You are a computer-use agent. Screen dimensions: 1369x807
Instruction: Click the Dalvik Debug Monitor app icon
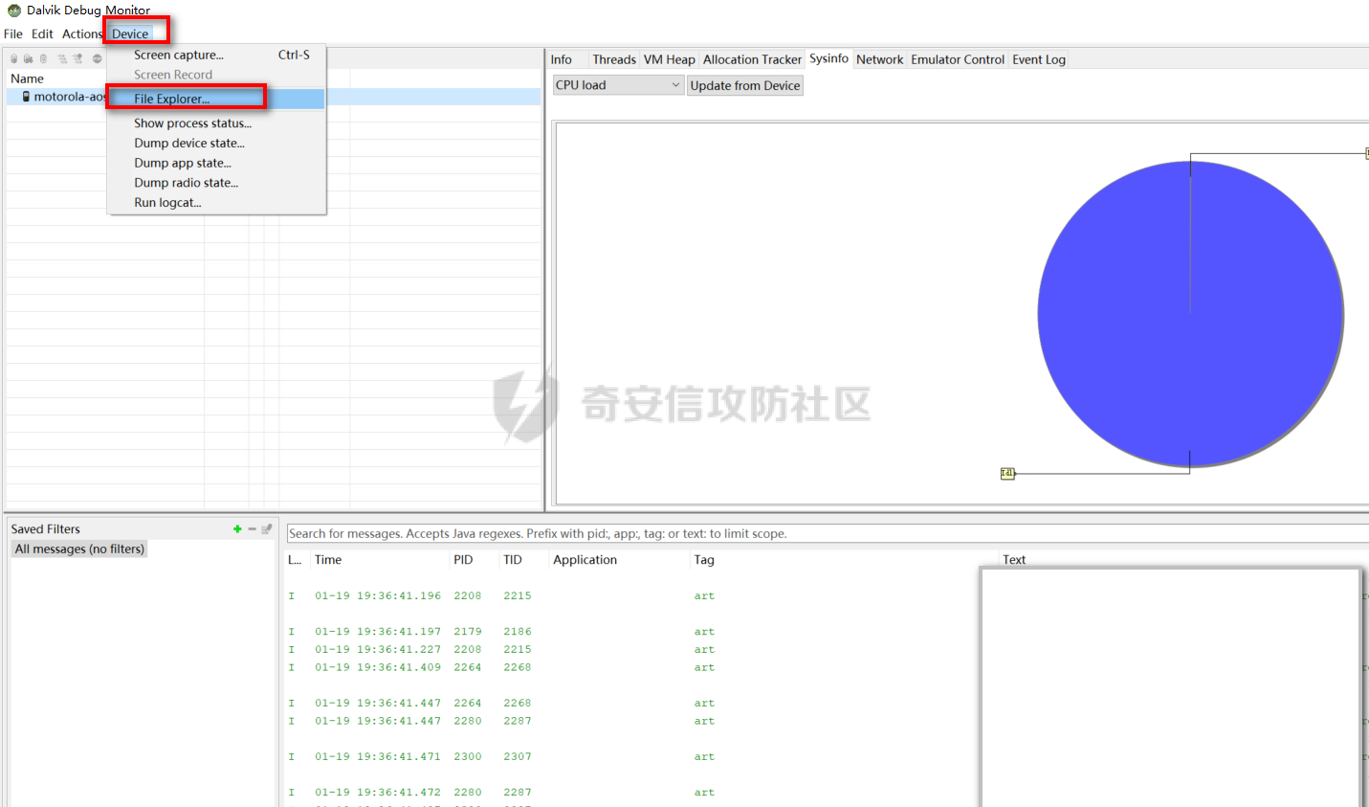click(x=14, y=11)
